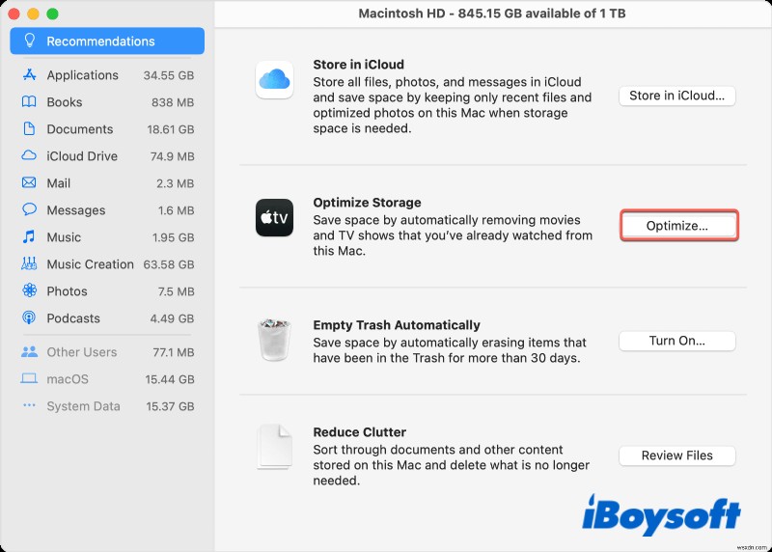Click the Reduce Clutter document icon
Viewport: 772px width, 552px height.
[x=274, y=447]
